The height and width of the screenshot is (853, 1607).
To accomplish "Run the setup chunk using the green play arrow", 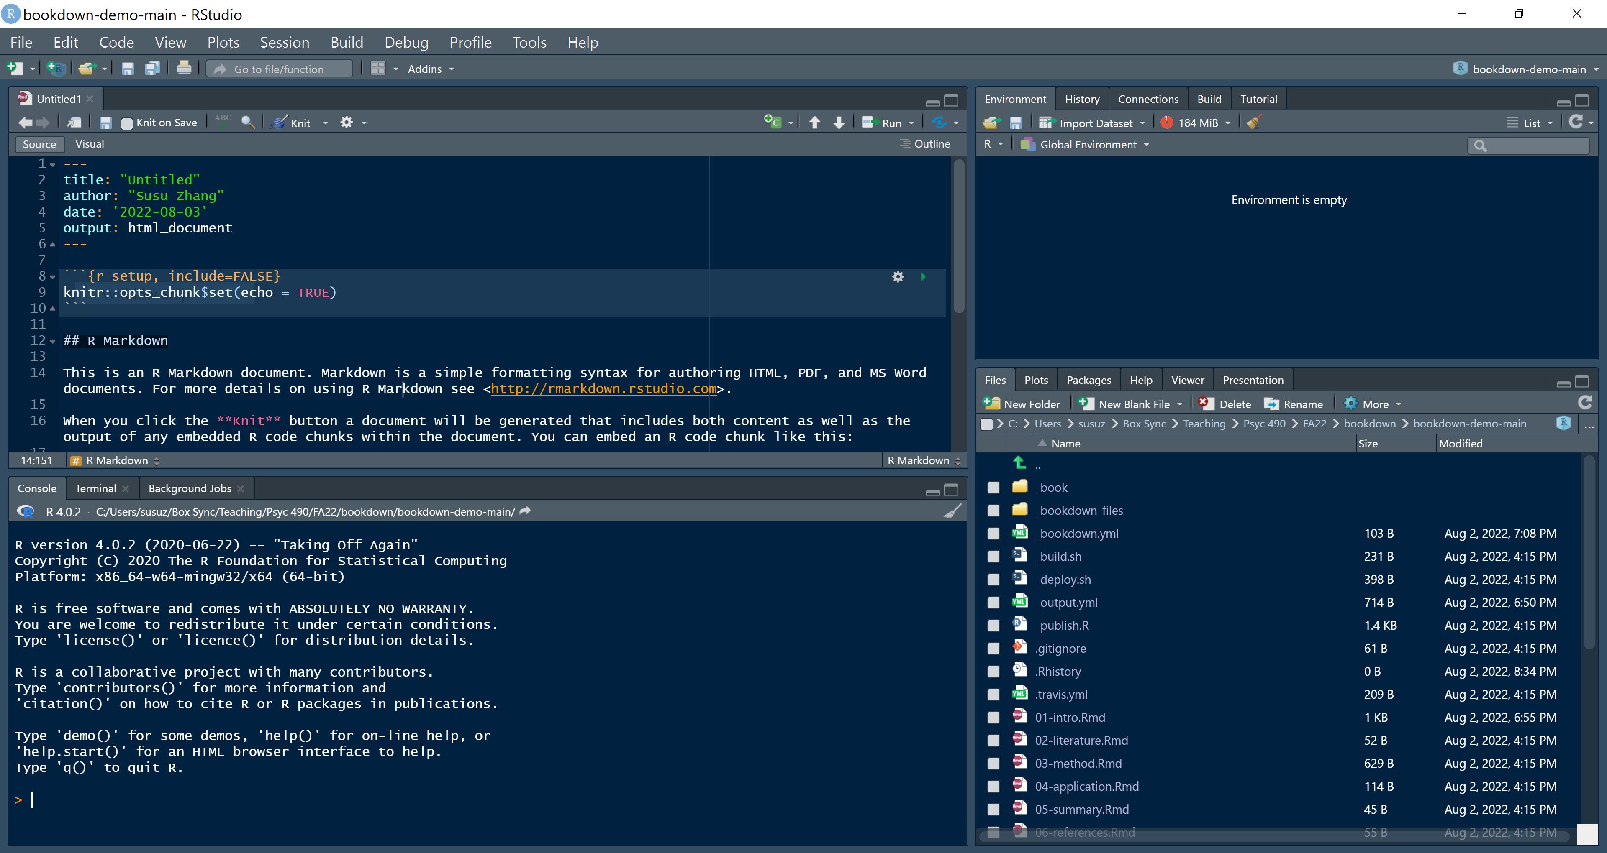I will click(923, 277).
